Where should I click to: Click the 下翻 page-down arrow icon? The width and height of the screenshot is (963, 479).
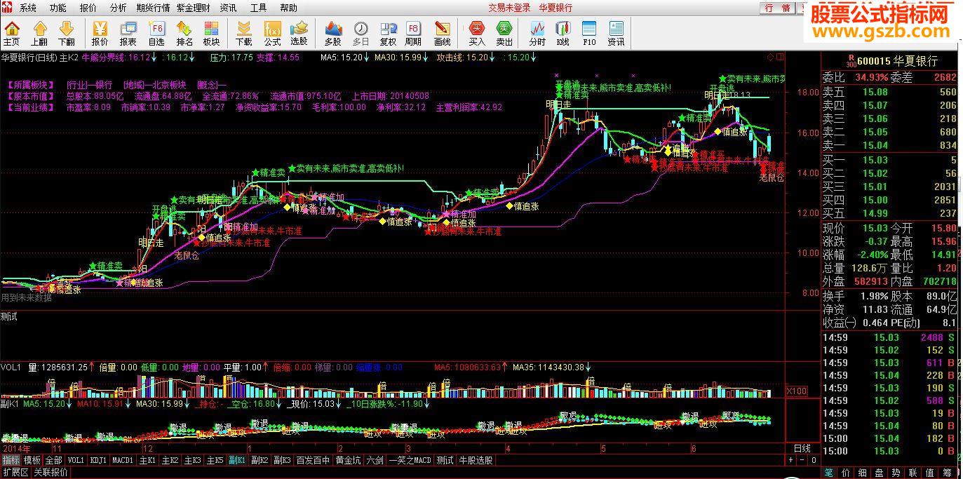coord(67,33)
